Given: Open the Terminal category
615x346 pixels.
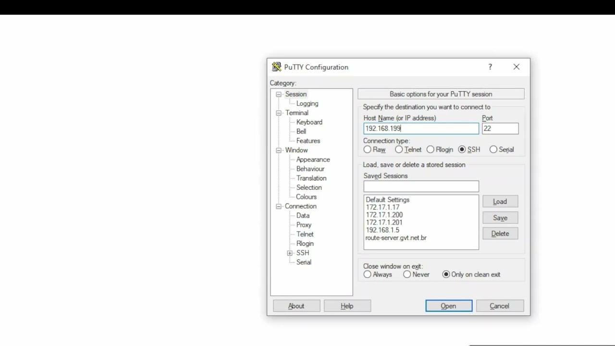Looking at the screenshot, I should coord(297,113).
